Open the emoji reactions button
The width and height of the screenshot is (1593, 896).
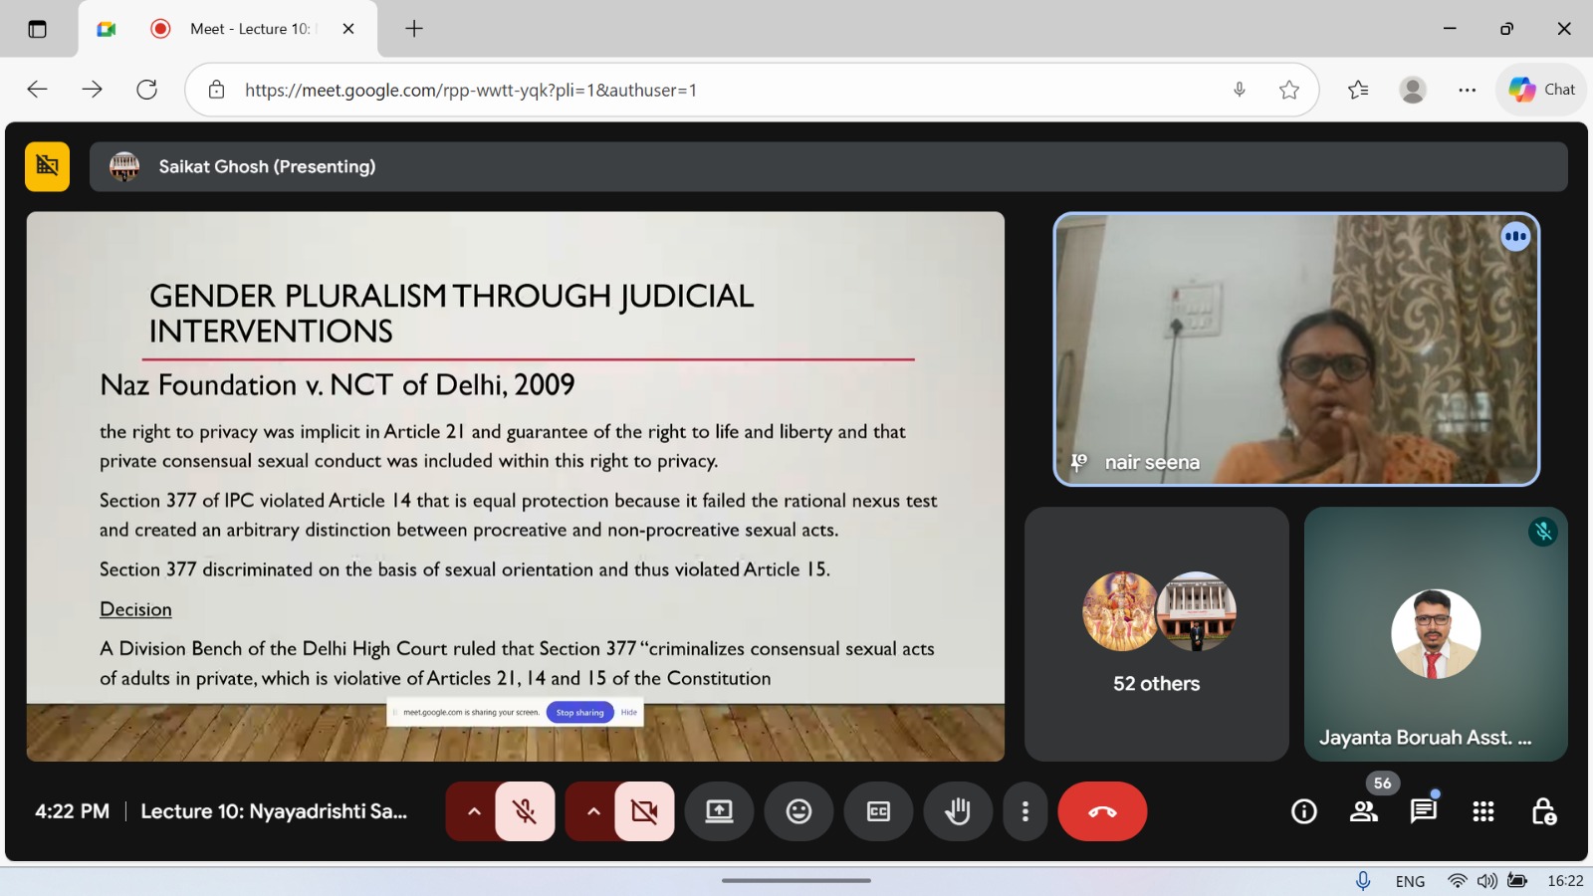[x=798, y=811]
